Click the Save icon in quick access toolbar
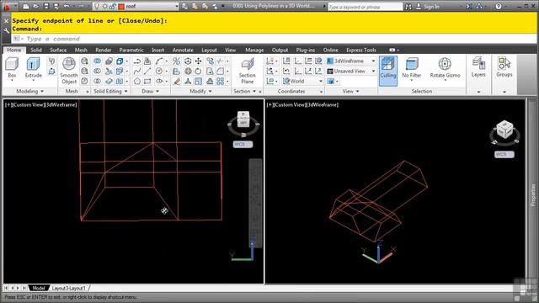 (x=46, y=6)
